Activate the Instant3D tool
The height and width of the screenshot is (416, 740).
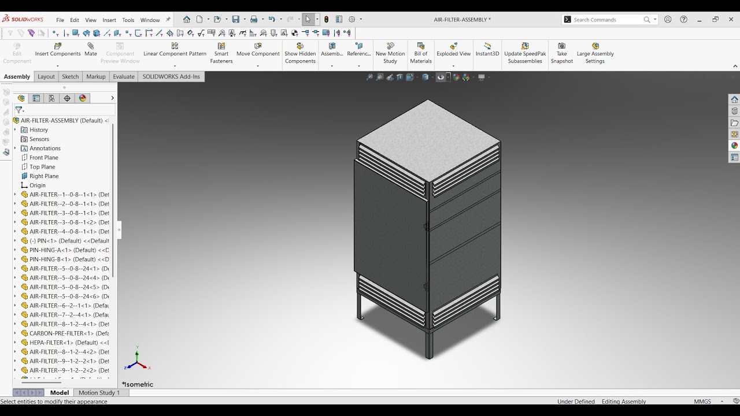click(x=487, y=46)
